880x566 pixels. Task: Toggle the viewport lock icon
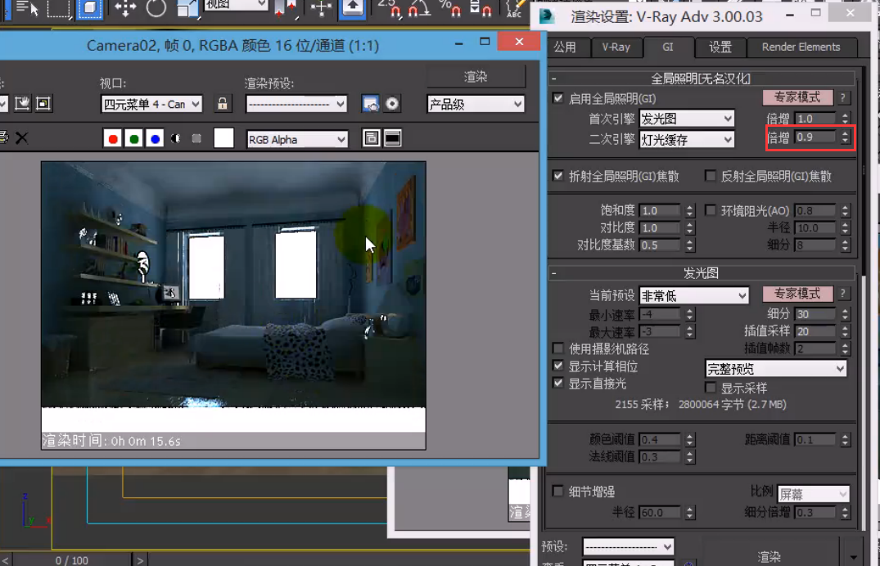(222, 104)
